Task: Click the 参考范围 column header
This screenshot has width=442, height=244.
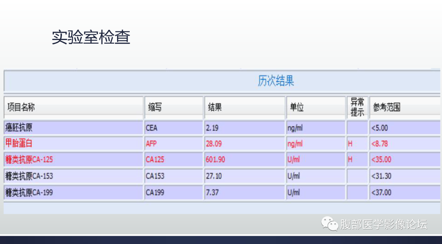Action: tap(405, 107)
